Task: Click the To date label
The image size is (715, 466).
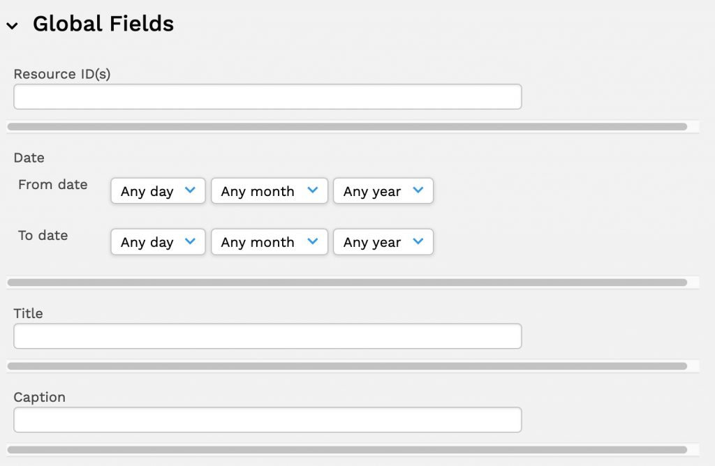Action: [43, 236]
